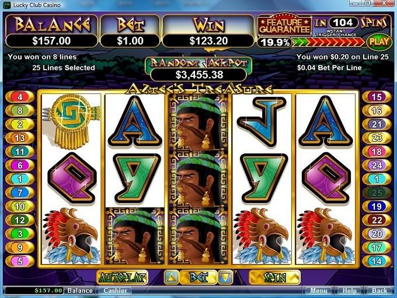Go Back to the lobby
The image size is (397, 298).
pos(379,290)
